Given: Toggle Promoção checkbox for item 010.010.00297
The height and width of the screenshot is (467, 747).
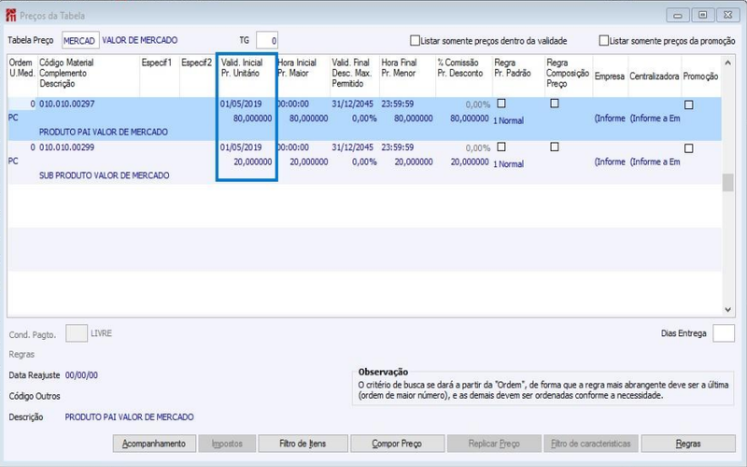Looking at the screenshot, I should point(688,105).
